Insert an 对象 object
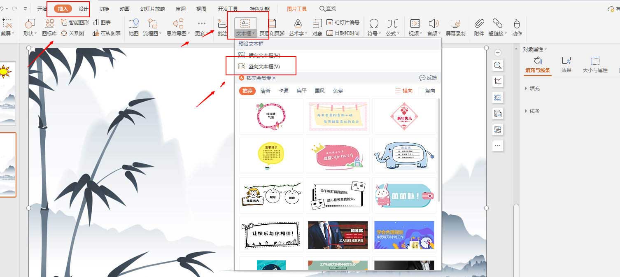The height and width of the screenshot is (277, 620). [317, 27]
